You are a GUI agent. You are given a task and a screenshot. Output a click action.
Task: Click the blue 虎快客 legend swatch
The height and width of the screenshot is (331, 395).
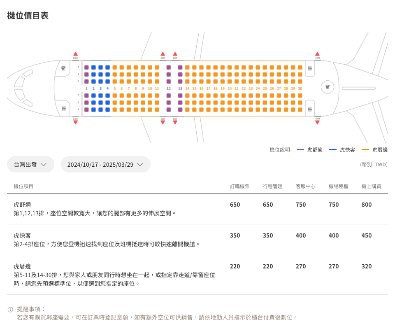point(333,150)
